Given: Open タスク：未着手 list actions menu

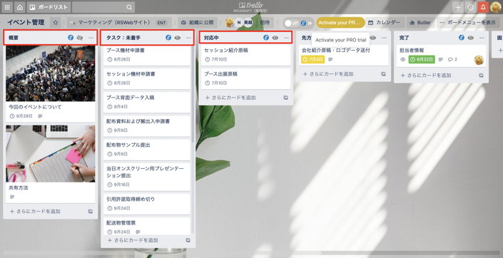Looking at the screenshot, I should point(188,38).
